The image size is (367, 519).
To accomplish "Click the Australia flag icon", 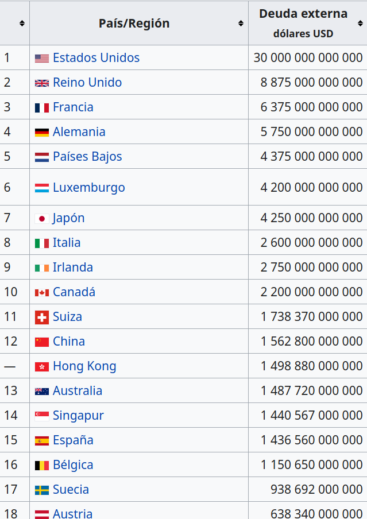I will [x=41, y=391].
